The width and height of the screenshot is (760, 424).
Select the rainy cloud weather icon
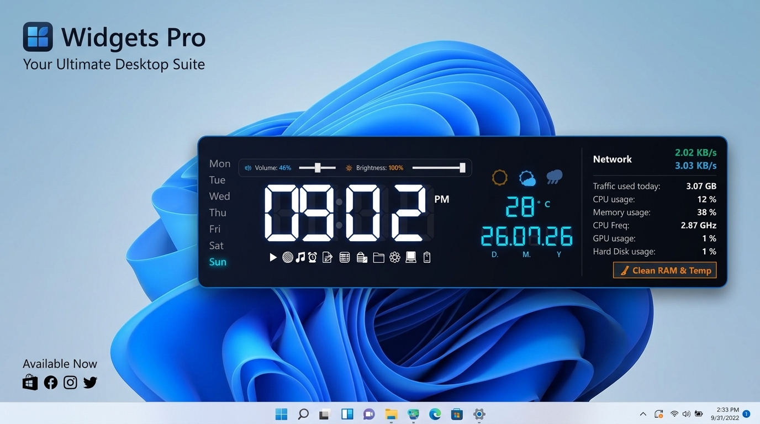(x=555, y=177)
